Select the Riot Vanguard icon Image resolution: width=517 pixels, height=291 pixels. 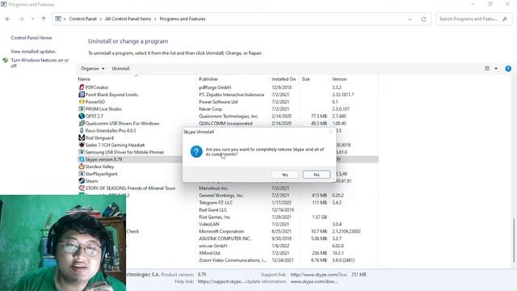(x=82, y=137)
